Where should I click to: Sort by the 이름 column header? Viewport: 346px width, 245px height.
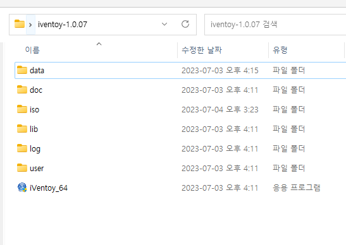33,51
